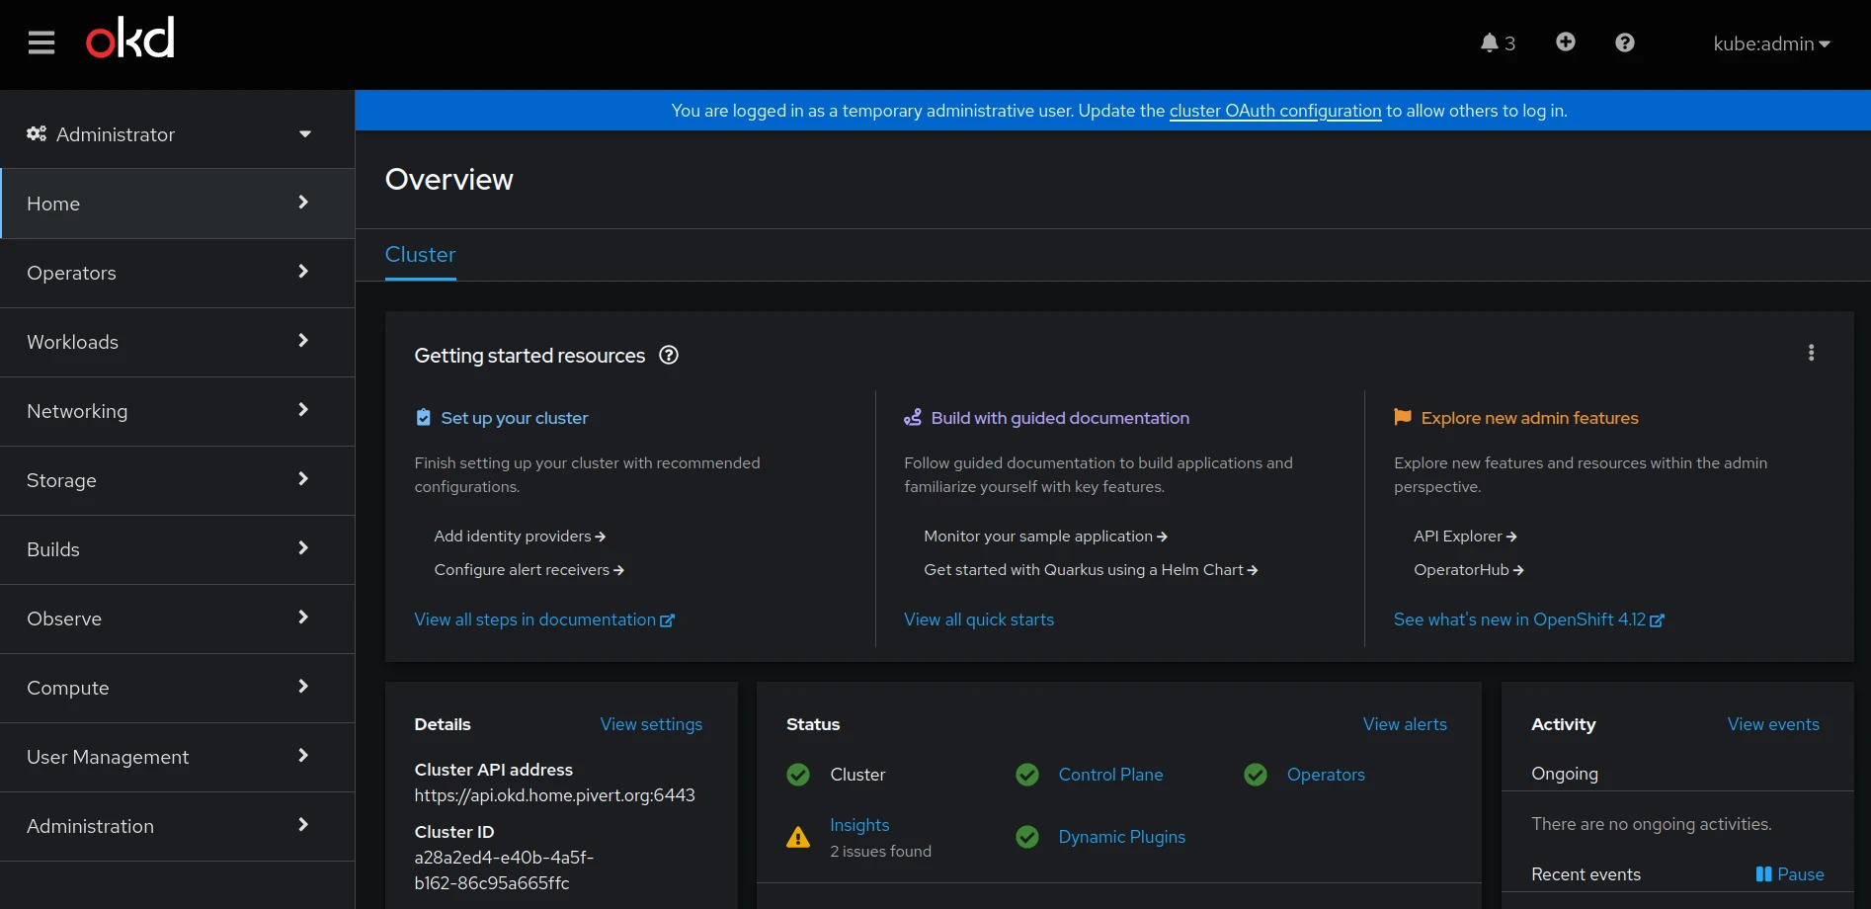Click the Getting started resources help icon

point(669,355)
